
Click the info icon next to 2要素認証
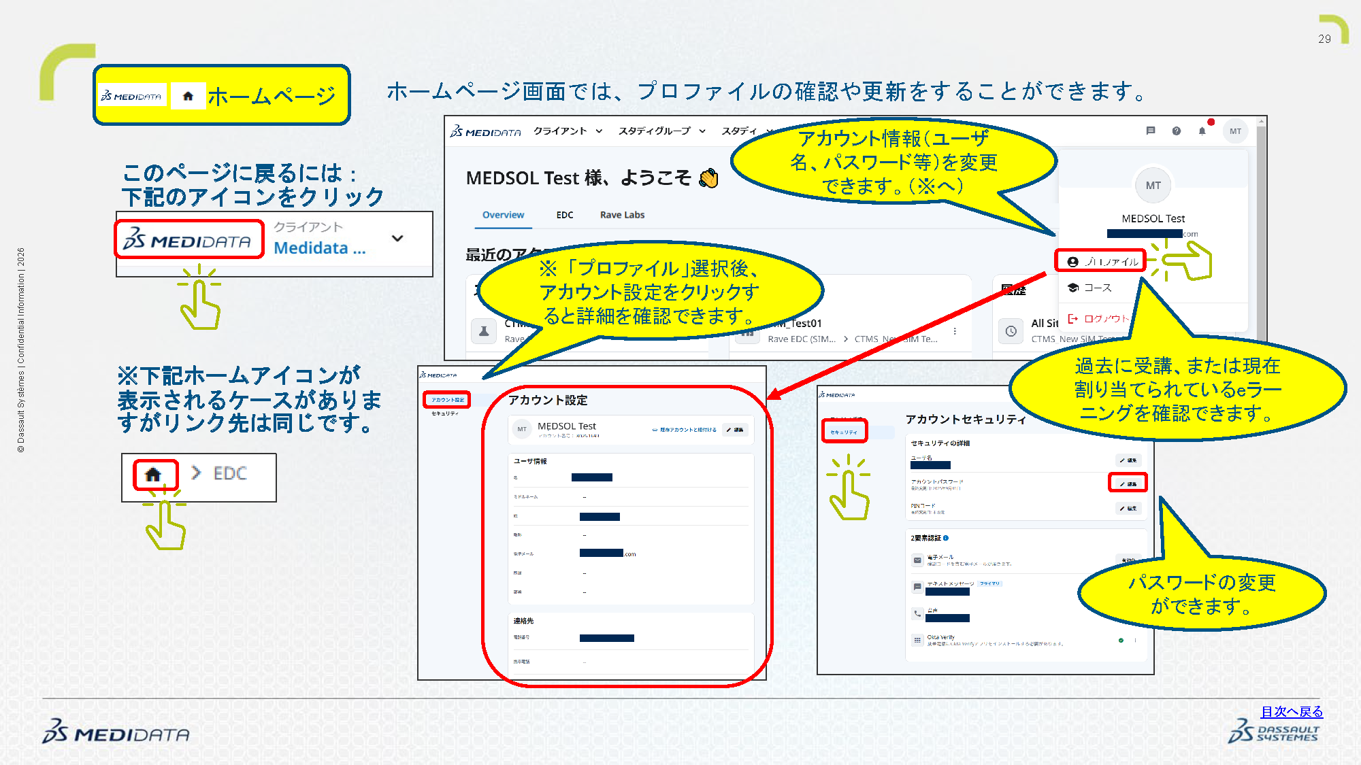pyautogui.click(x=945, y=538)
